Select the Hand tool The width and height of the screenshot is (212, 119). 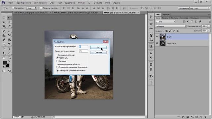coord(4,58)
